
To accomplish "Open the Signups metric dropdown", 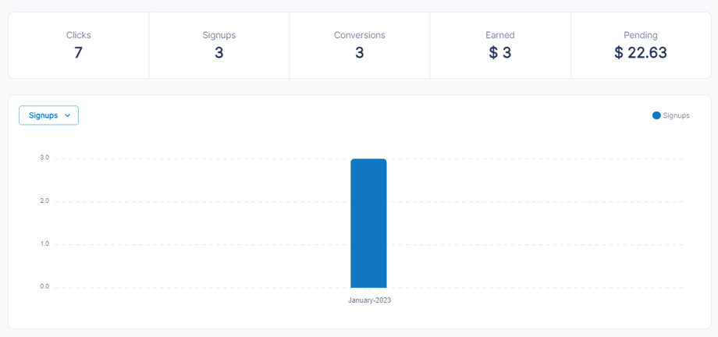I will pyautogui.click(x=48, y=115).
